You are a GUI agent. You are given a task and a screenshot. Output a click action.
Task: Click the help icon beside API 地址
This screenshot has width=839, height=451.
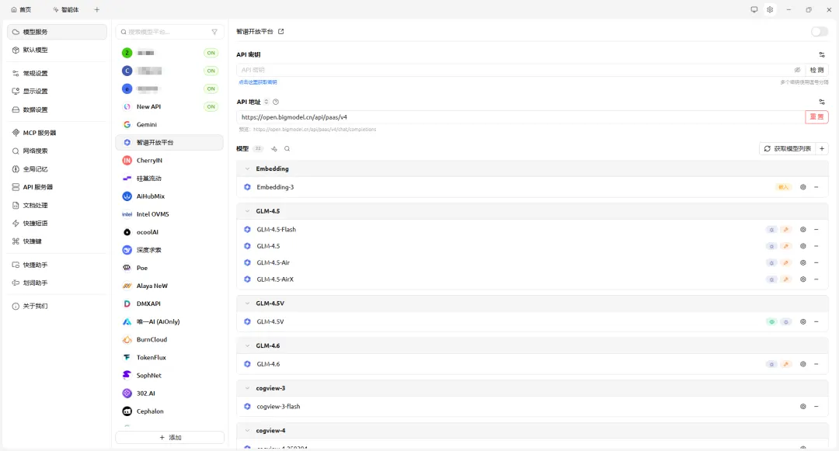point(276,102)
